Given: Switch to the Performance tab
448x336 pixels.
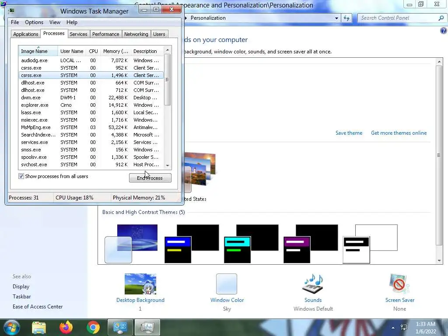Looking at the screenshot, I should [x=106, y=34].
